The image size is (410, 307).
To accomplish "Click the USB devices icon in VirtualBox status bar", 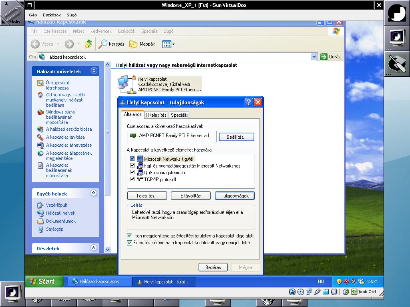I will pos(318,291).
